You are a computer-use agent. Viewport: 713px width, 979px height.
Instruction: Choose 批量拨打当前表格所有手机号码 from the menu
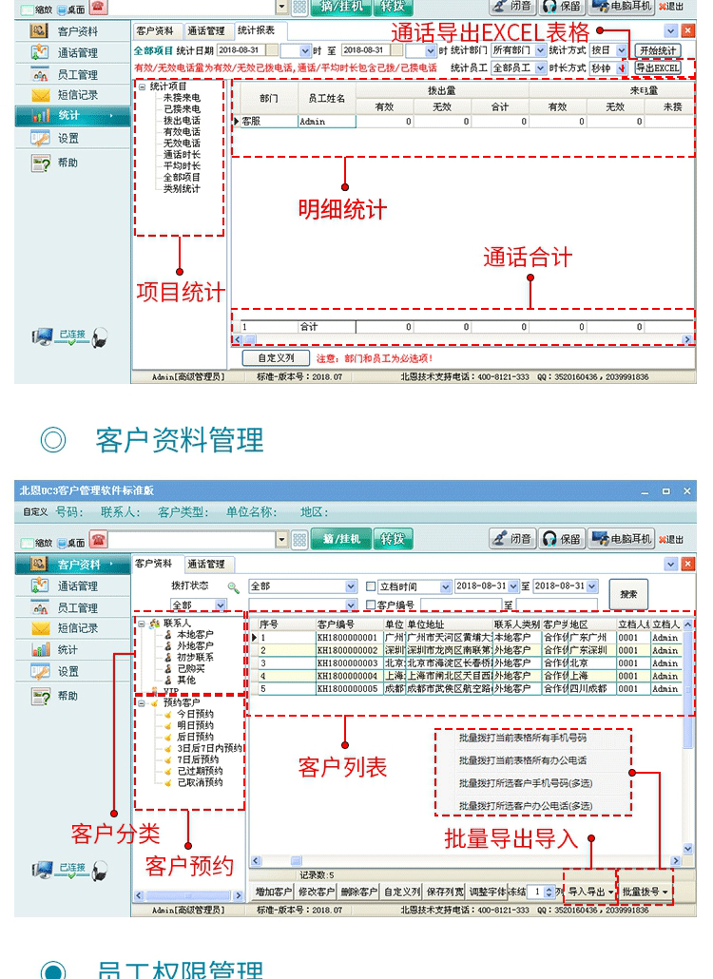(522, 737)
